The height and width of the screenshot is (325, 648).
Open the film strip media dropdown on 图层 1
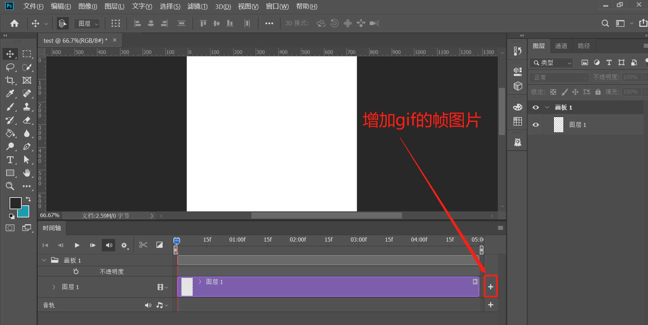click(163, 287)
